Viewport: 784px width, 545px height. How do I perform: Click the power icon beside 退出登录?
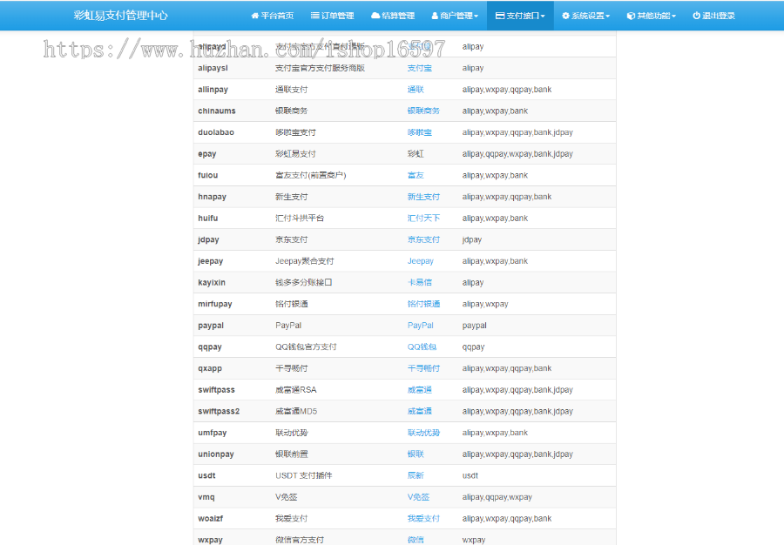pyautogui.click(x=696, y=16)
